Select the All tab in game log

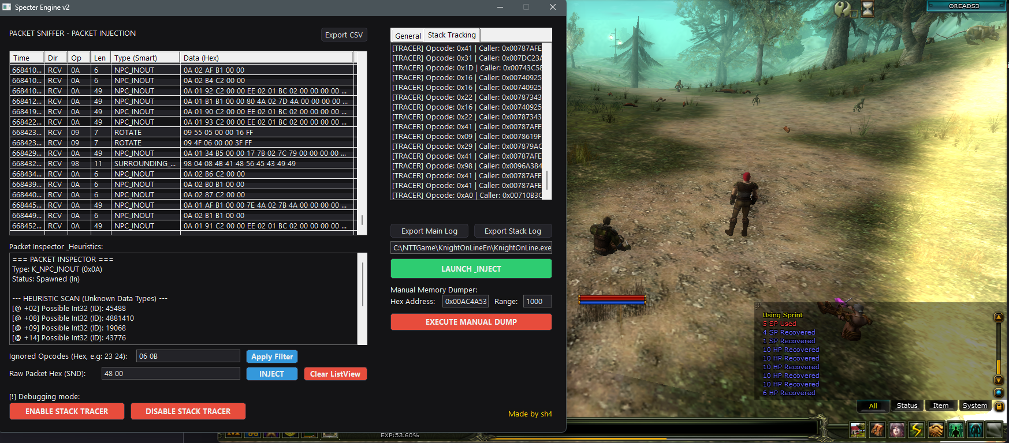[x=873, y=406]
